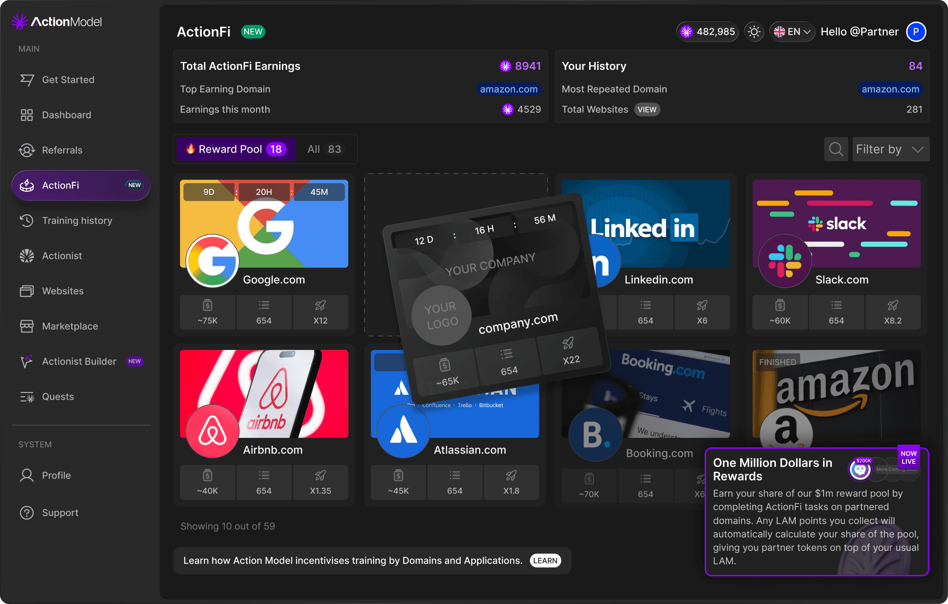
Task: Click Linkedin.com tasks list 654 icon
Action: 646,305
